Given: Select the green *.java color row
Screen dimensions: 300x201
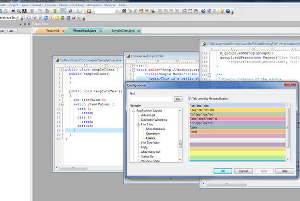Looking at the screenshot, I should (237, 127).
